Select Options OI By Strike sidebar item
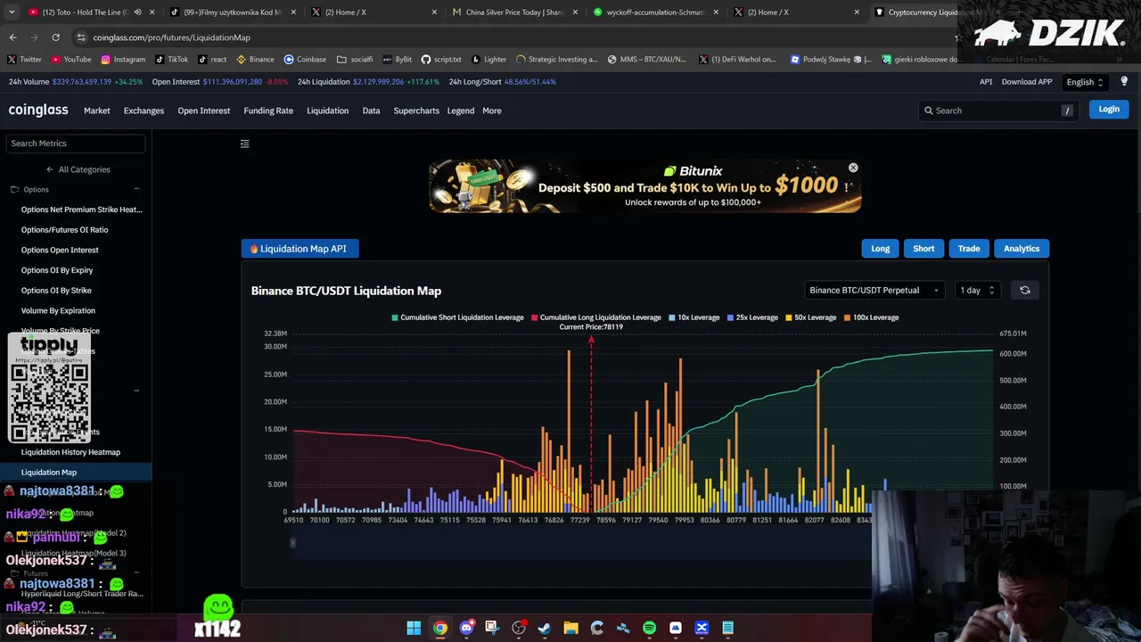 point(56,291)
